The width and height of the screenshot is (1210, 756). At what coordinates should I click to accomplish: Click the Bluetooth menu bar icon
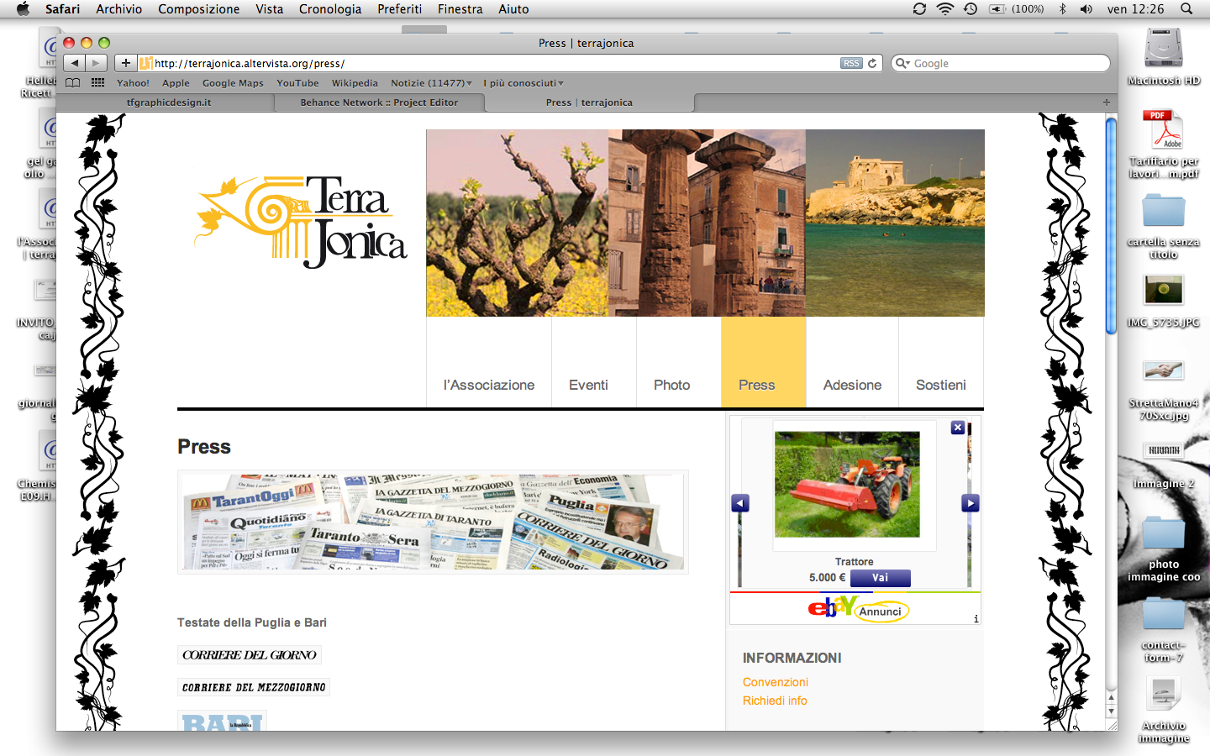point(1062,9)
